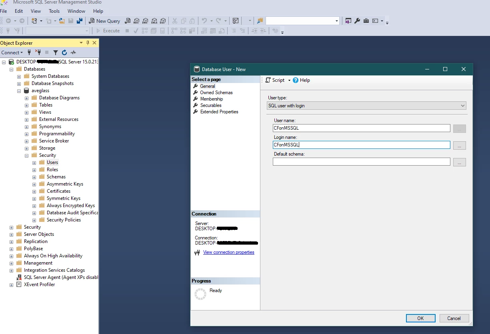Open the File menu
490x334 pixels.
4,11
